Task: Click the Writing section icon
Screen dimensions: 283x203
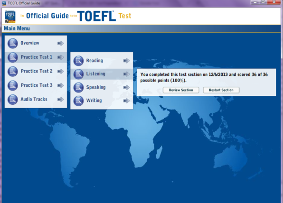Action: pyautogui.click(x=78, y=101)
